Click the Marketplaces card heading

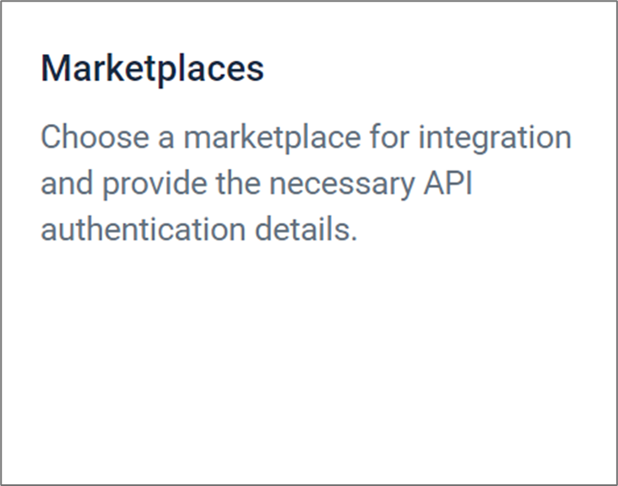pos(152,68)
